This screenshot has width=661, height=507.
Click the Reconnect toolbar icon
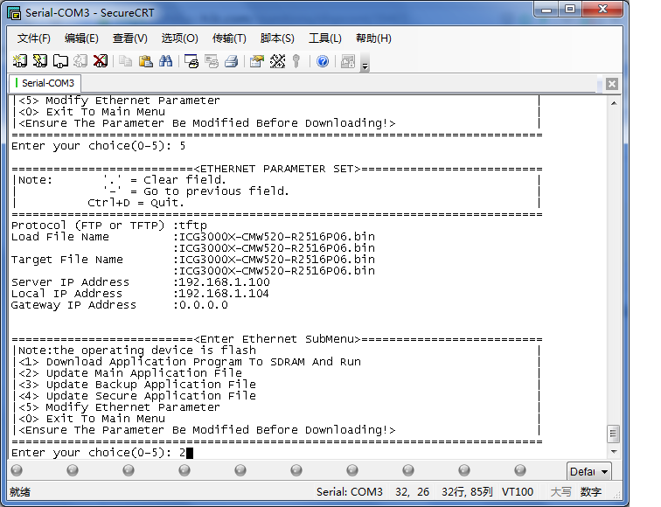pos(80,61)
